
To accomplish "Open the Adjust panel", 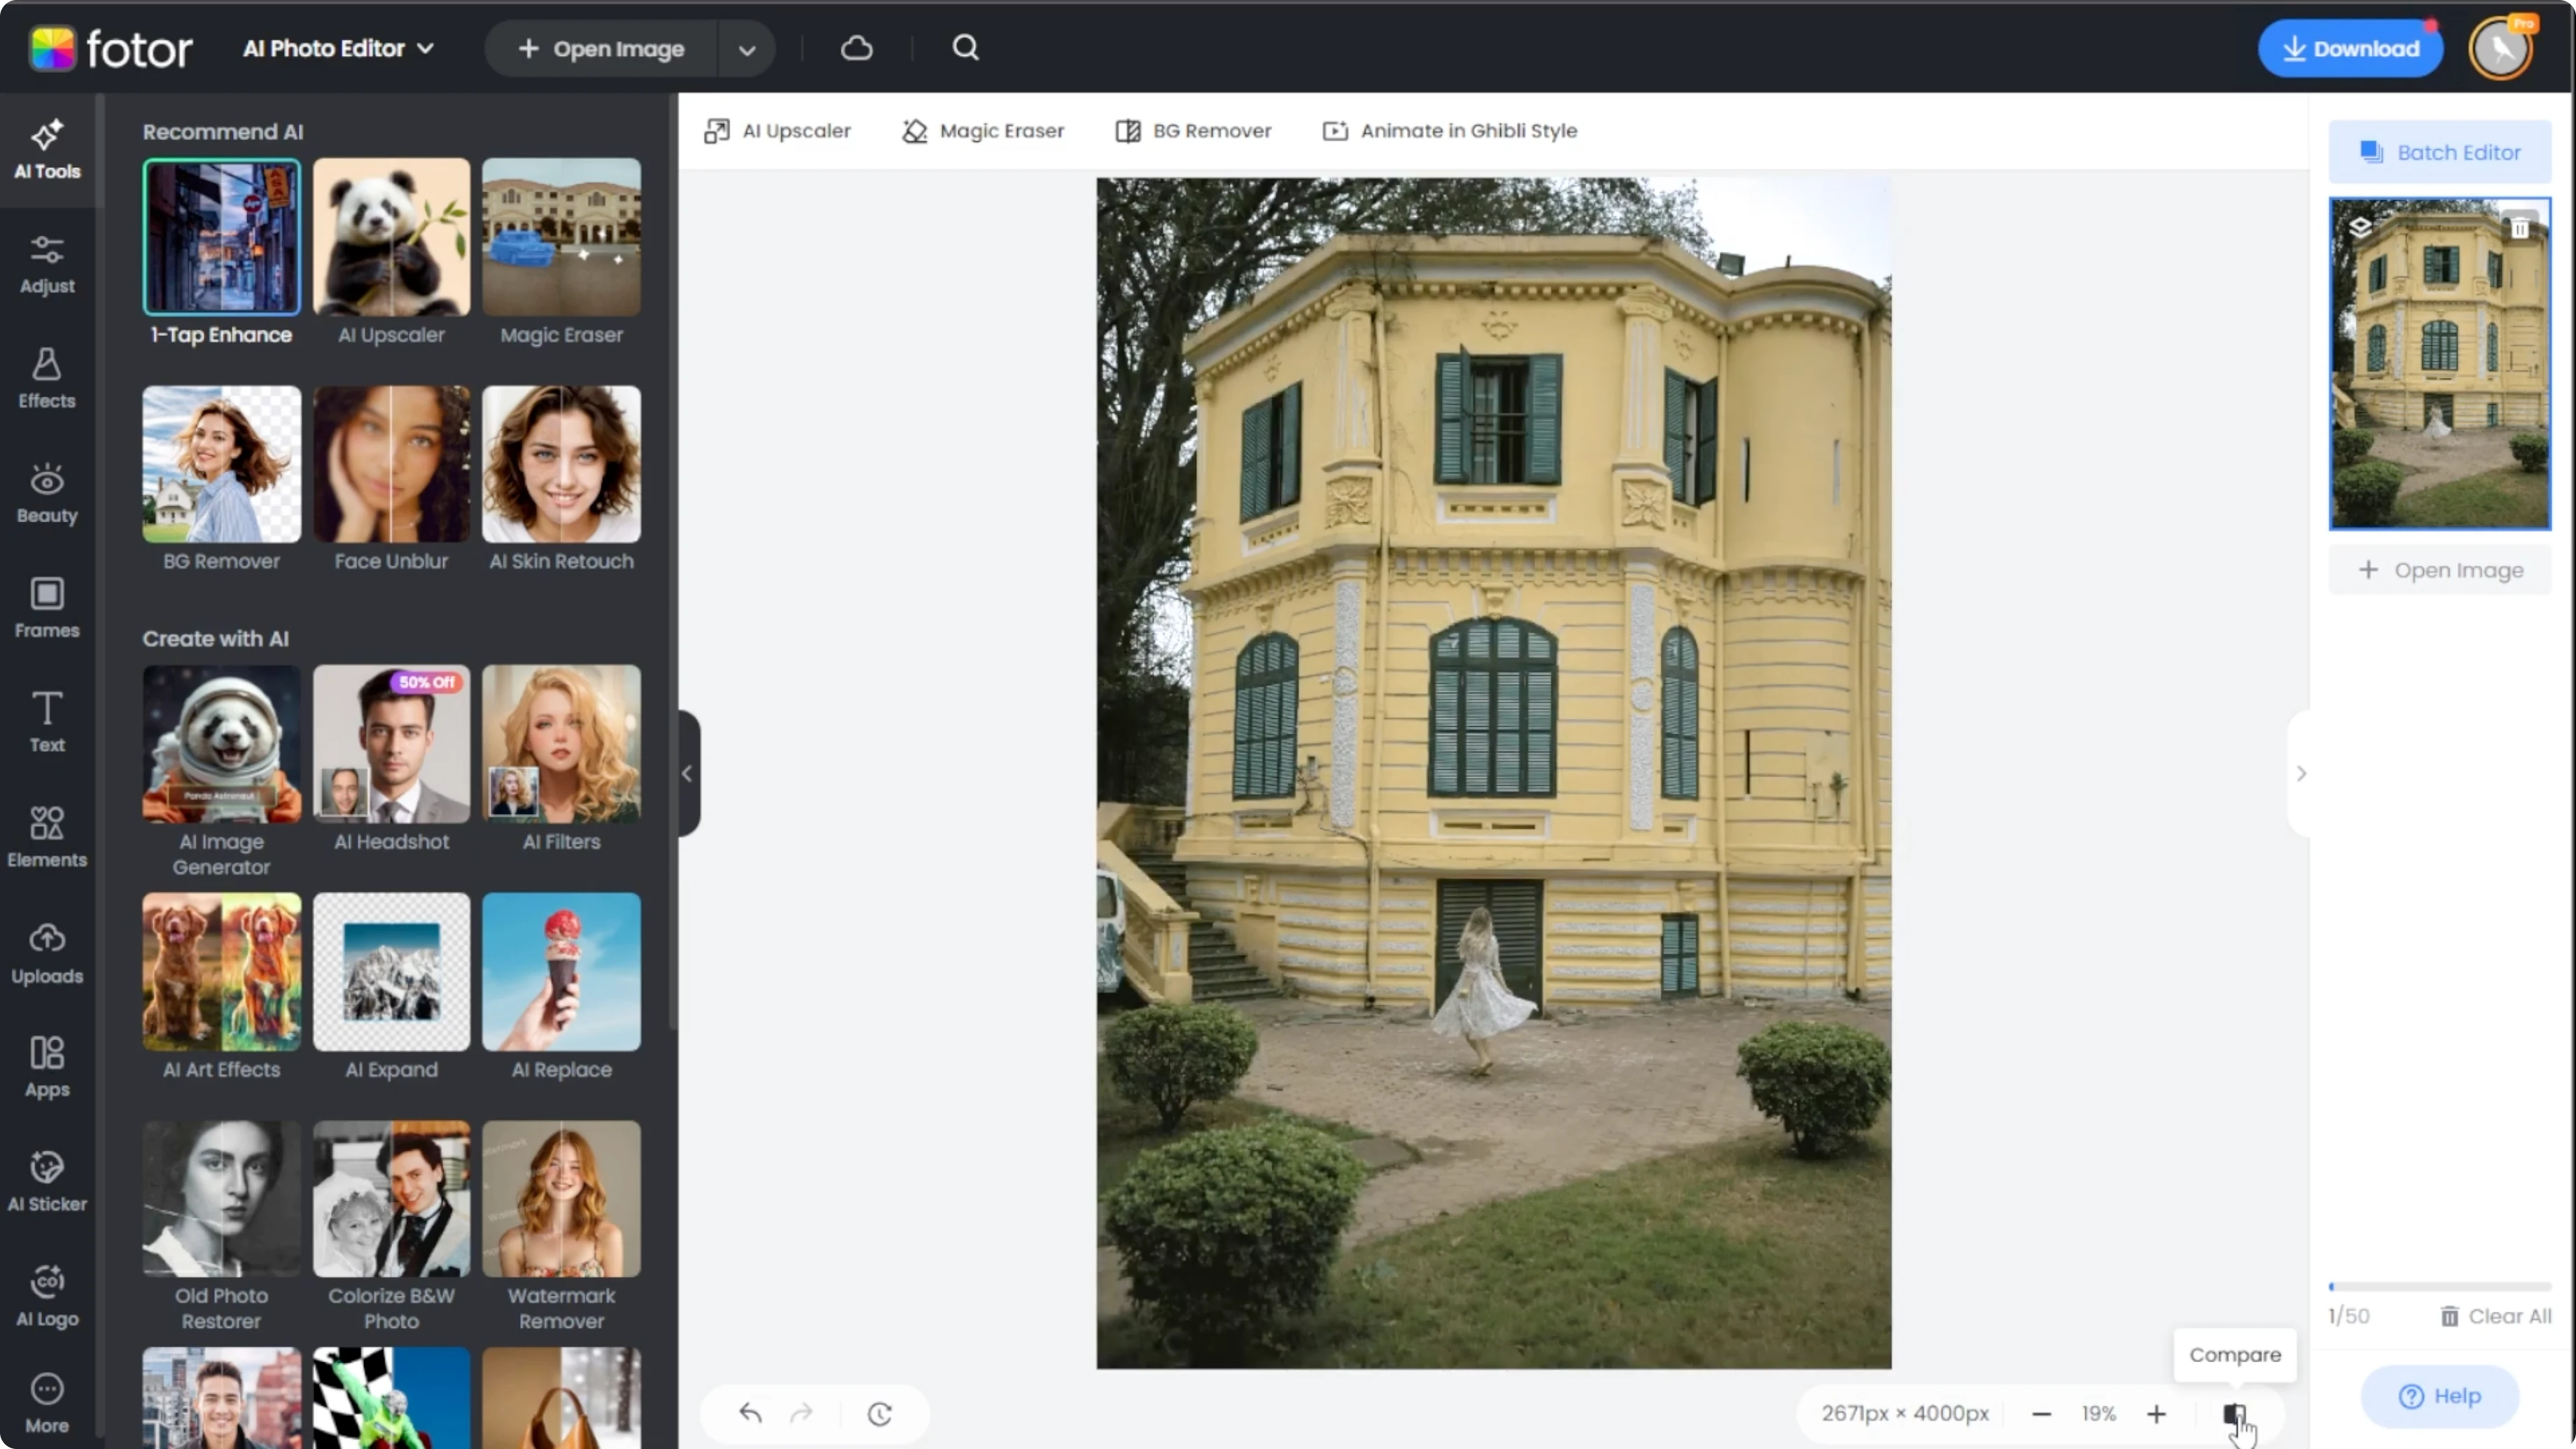I will (x=47, y=265).
